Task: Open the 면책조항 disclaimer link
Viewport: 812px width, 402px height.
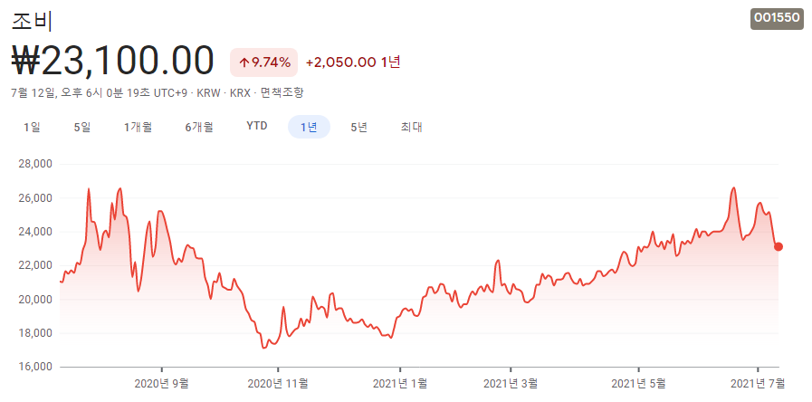Action: coord(282,92)
